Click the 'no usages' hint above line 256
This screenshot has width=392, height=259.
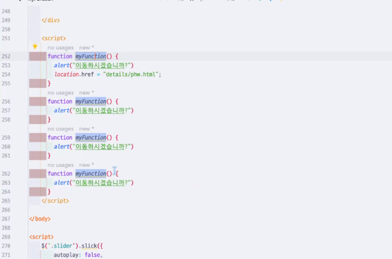click(x=61, y=93)
